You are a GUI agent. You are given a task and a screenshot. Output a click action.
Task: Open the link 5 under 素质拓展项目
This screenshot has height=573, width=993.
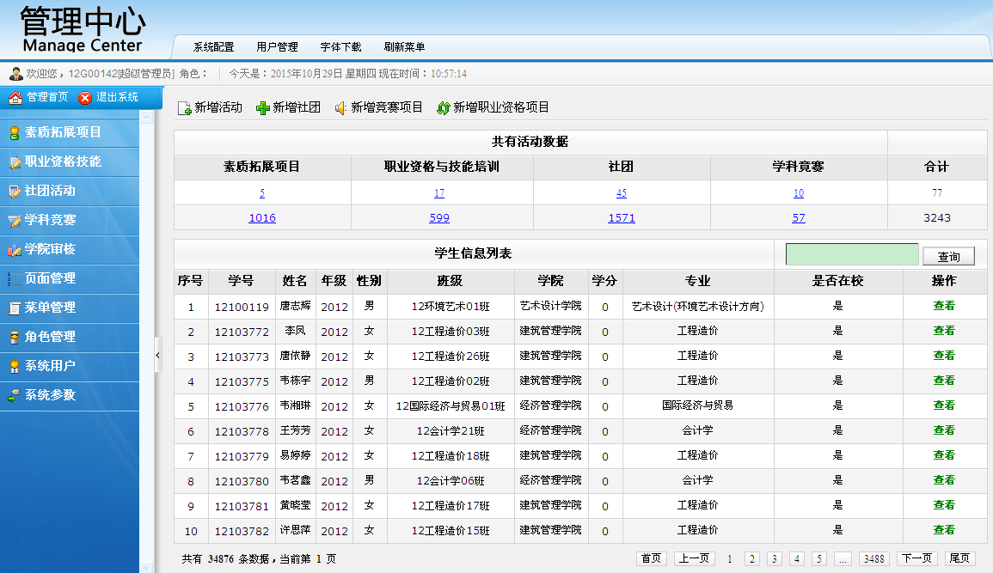262,193
